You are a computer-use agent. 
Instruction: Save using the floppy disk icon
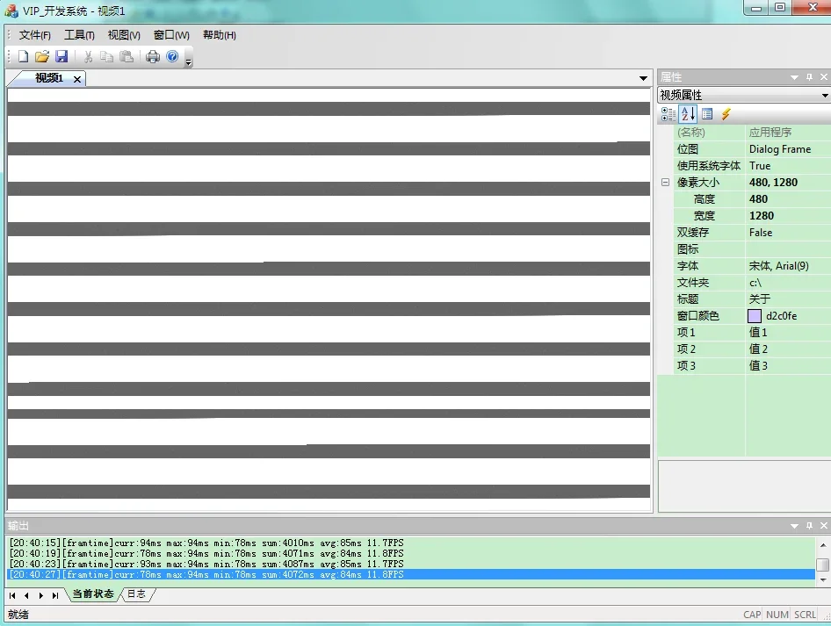coord(61,56)
